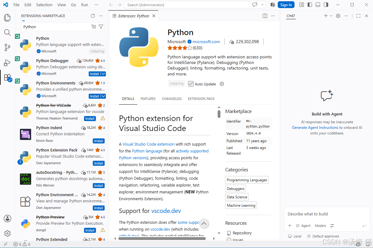
Task: Open the chat icon in title bar
Action: pos(255,5)
